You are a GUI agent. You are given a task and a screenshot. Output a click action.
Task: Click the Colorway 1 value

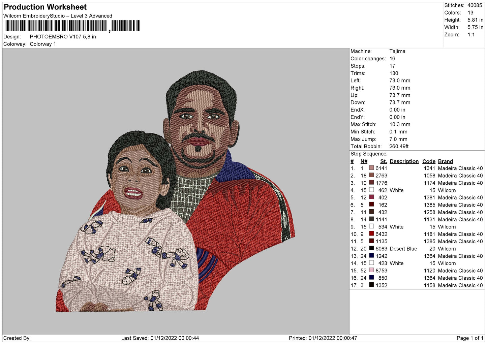tap(43, 44)
